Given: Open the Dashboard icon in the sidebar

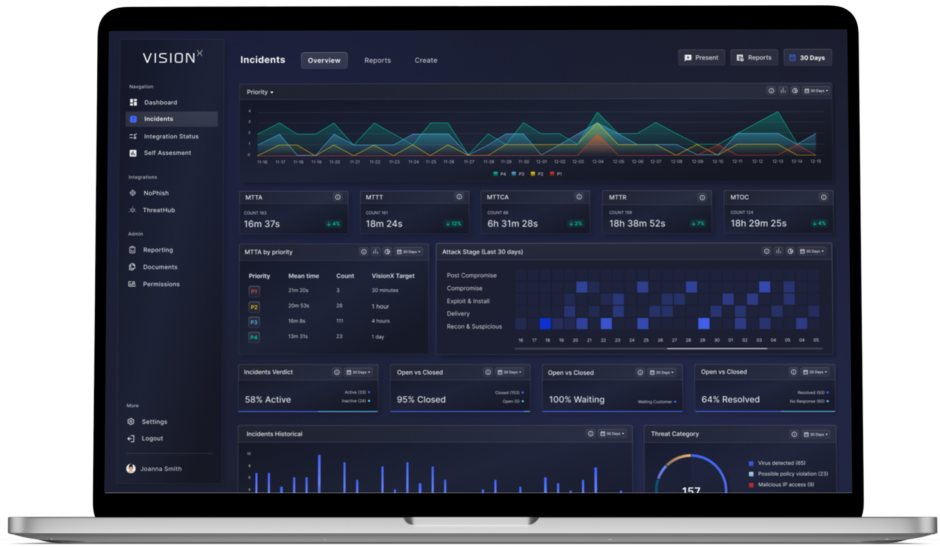Looking at the screenshot, I should [133, 102].
